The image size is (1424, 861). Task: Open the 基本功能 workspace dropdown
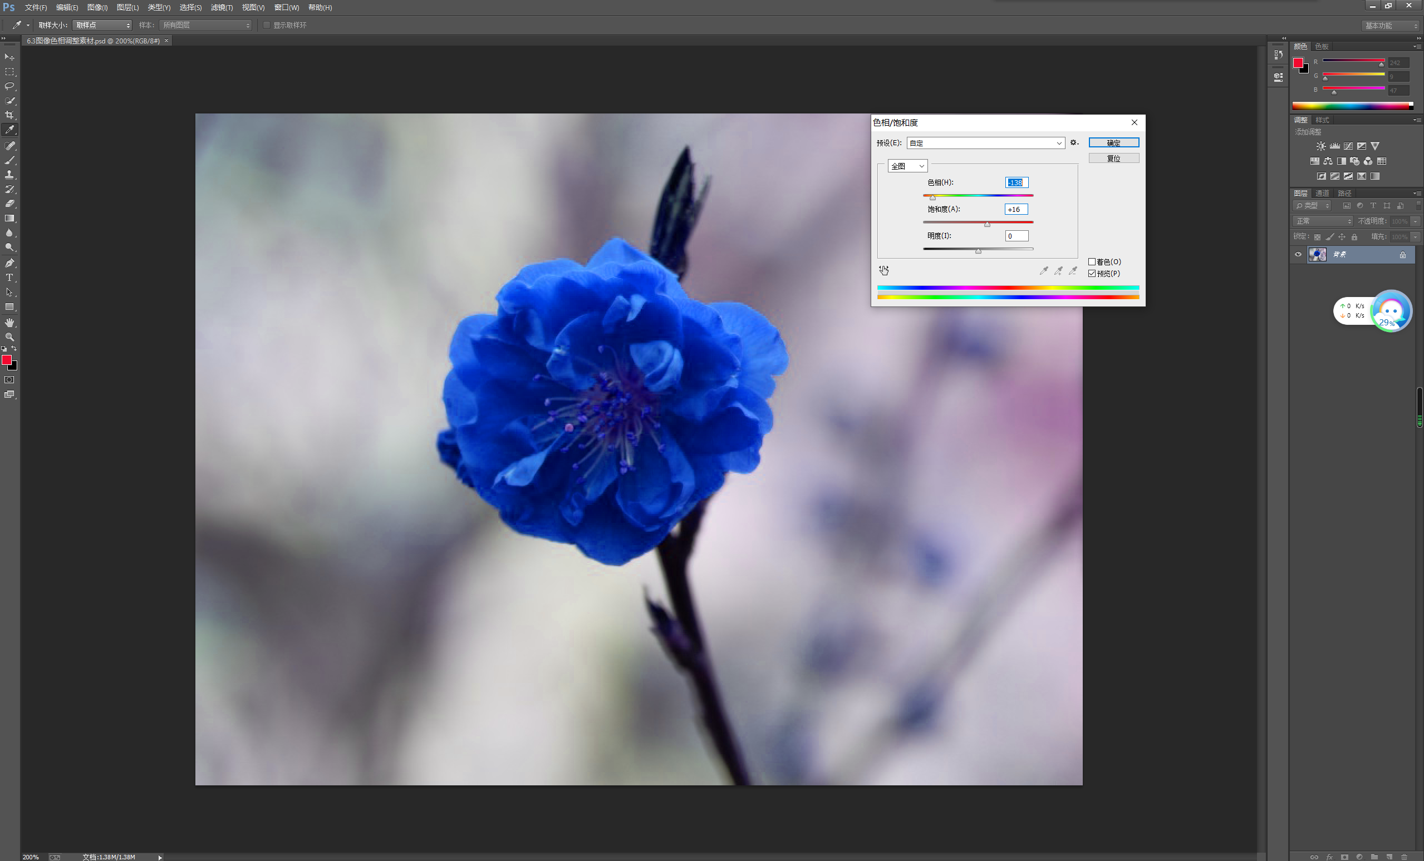[x=1392, y=26]
